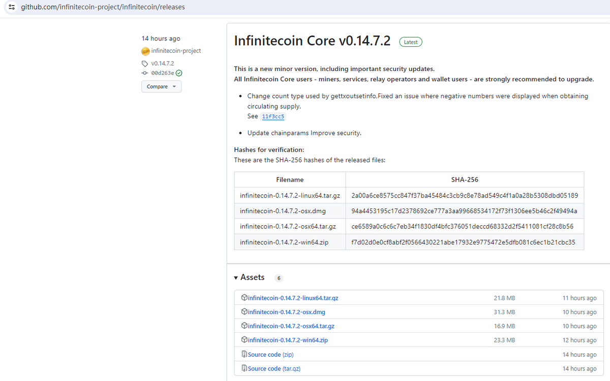Screen dimensions: 610x381
Task: Click the tag icon beside v0.14.7.2
Action: coord(145,63)
